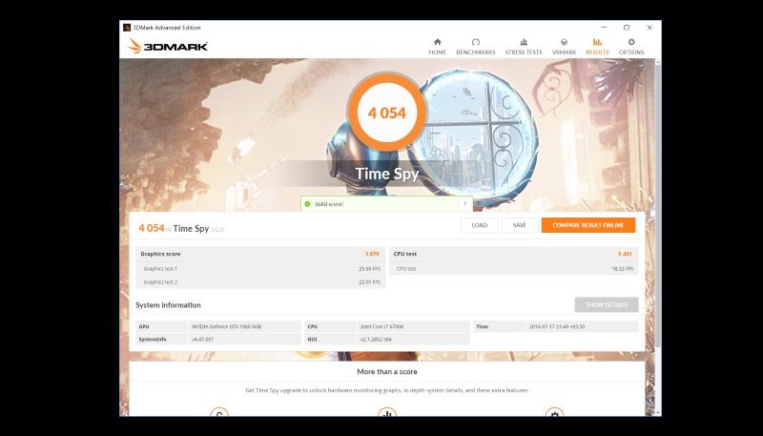Select the Results tab

pyautogui.click(x=597, y=47)
